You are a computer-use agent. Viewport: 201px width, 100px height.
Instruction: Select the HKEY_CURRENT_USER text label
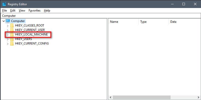tap(30, 30)
